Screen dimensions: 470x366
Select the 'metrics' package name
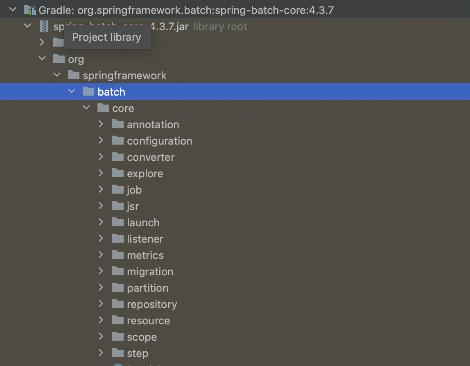145,255
